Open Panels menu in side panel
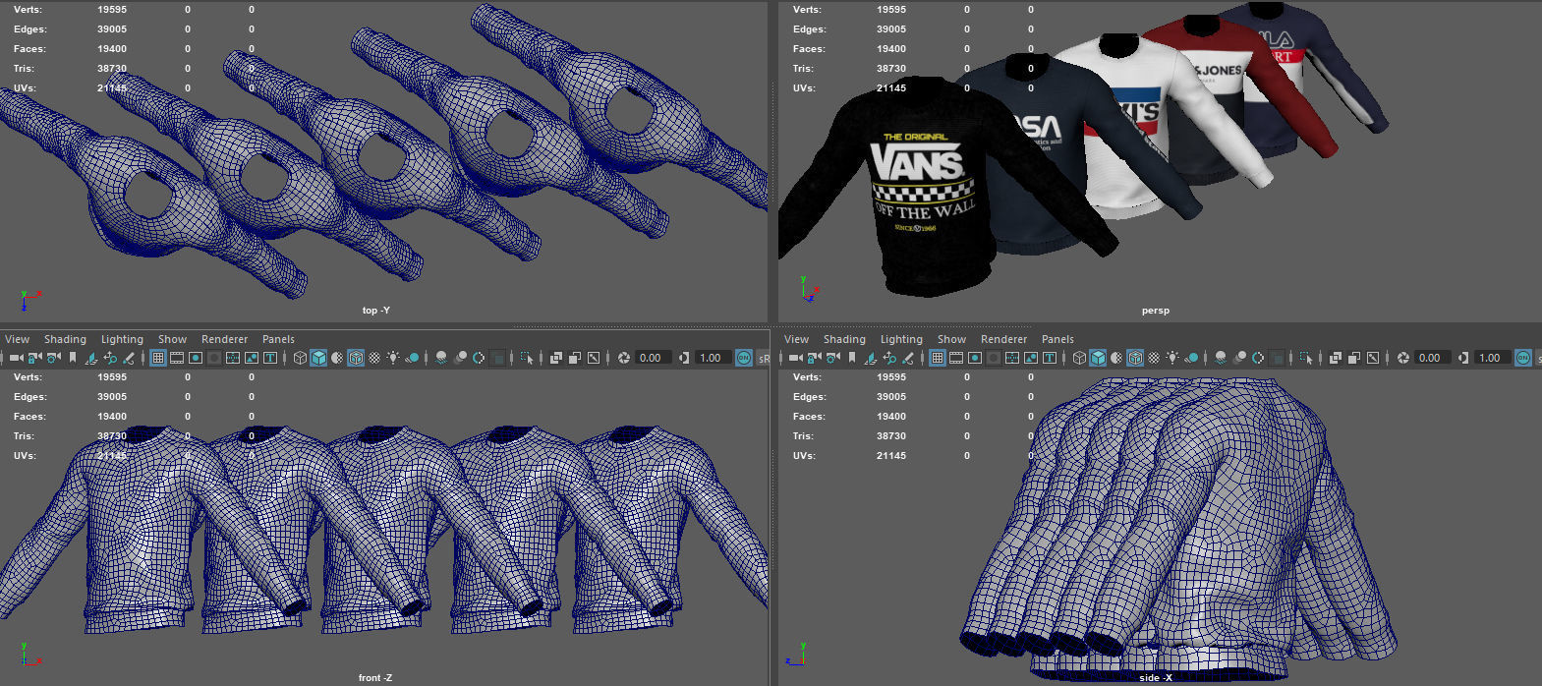1542x686 pixels. pyautogui.click(x=1057, y=339)
